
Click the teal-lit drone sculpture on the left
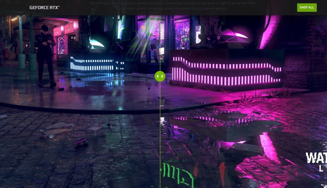tap(95, 41)
